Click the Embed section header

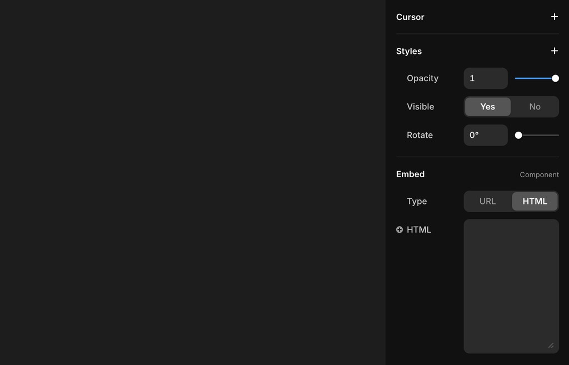coord(410,174)
